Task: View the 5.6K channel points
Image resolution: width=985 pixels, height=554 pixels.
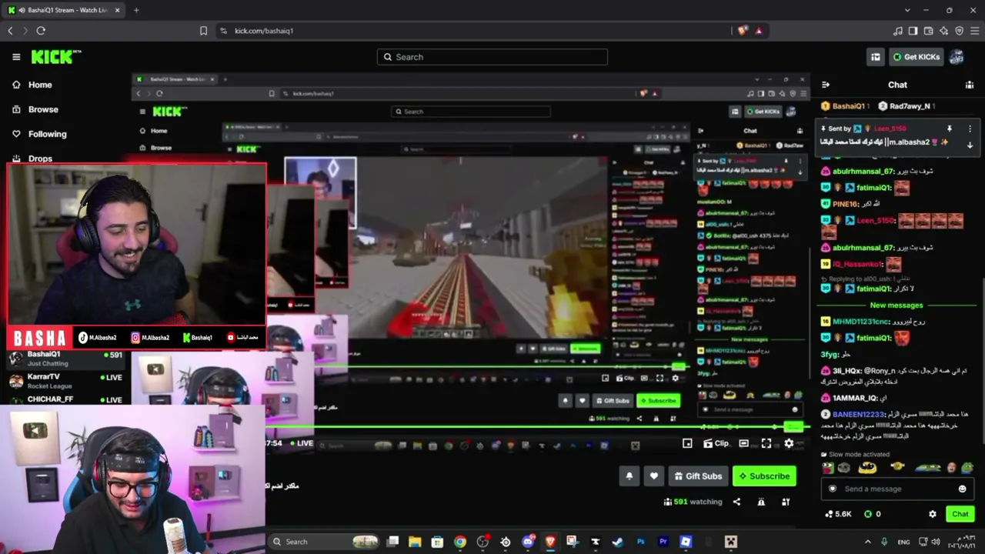Action: pos(838,514)
